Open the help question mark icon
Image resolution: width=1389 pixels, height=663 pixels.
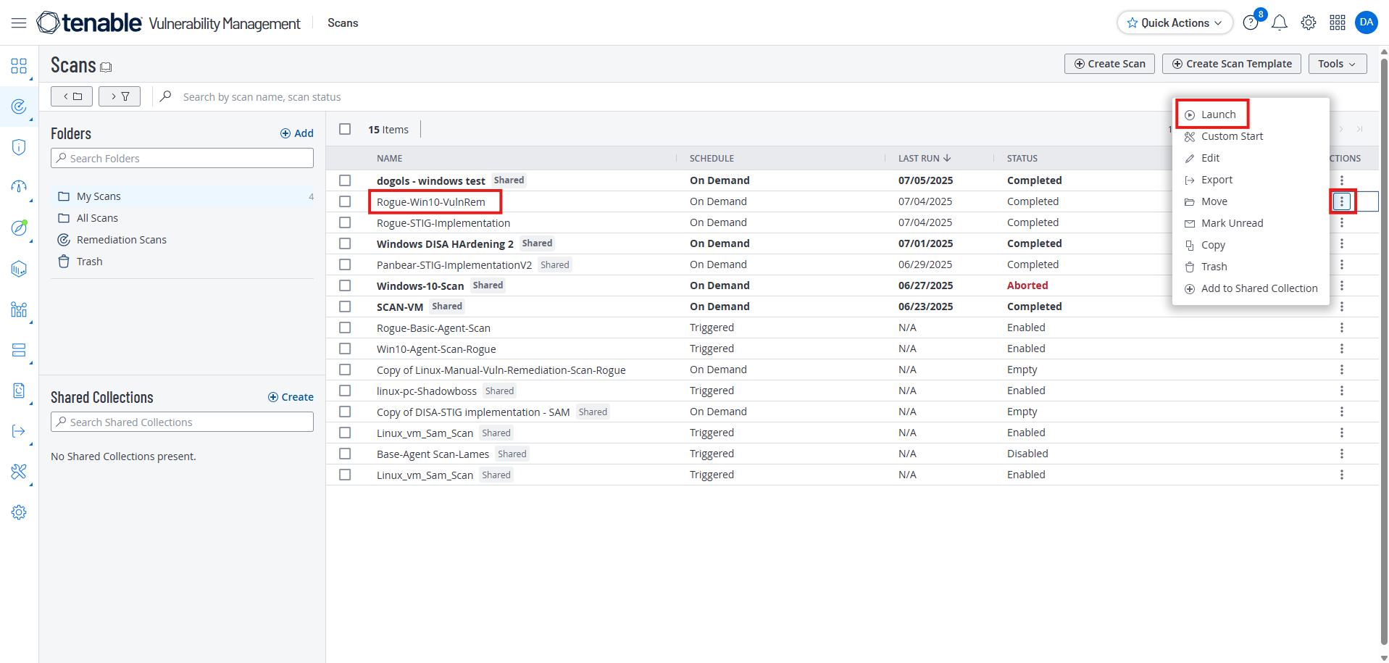(x=1250, y=23)
